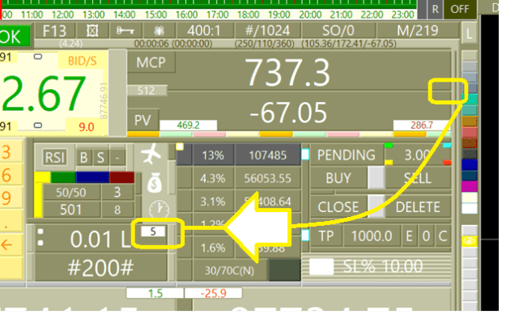506x323 pixels.
Task: Open the SO/0 item in the top bar
Action: click(x=338, y=31)
